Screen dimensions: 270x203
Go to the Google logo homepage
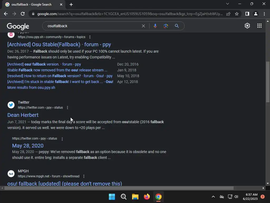18,26
